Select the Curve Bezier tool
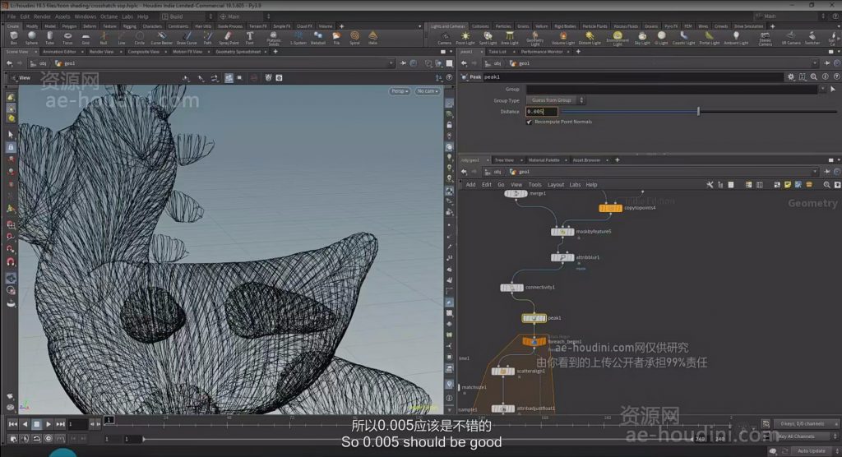842x457 pixels. [x=162, y=38]
